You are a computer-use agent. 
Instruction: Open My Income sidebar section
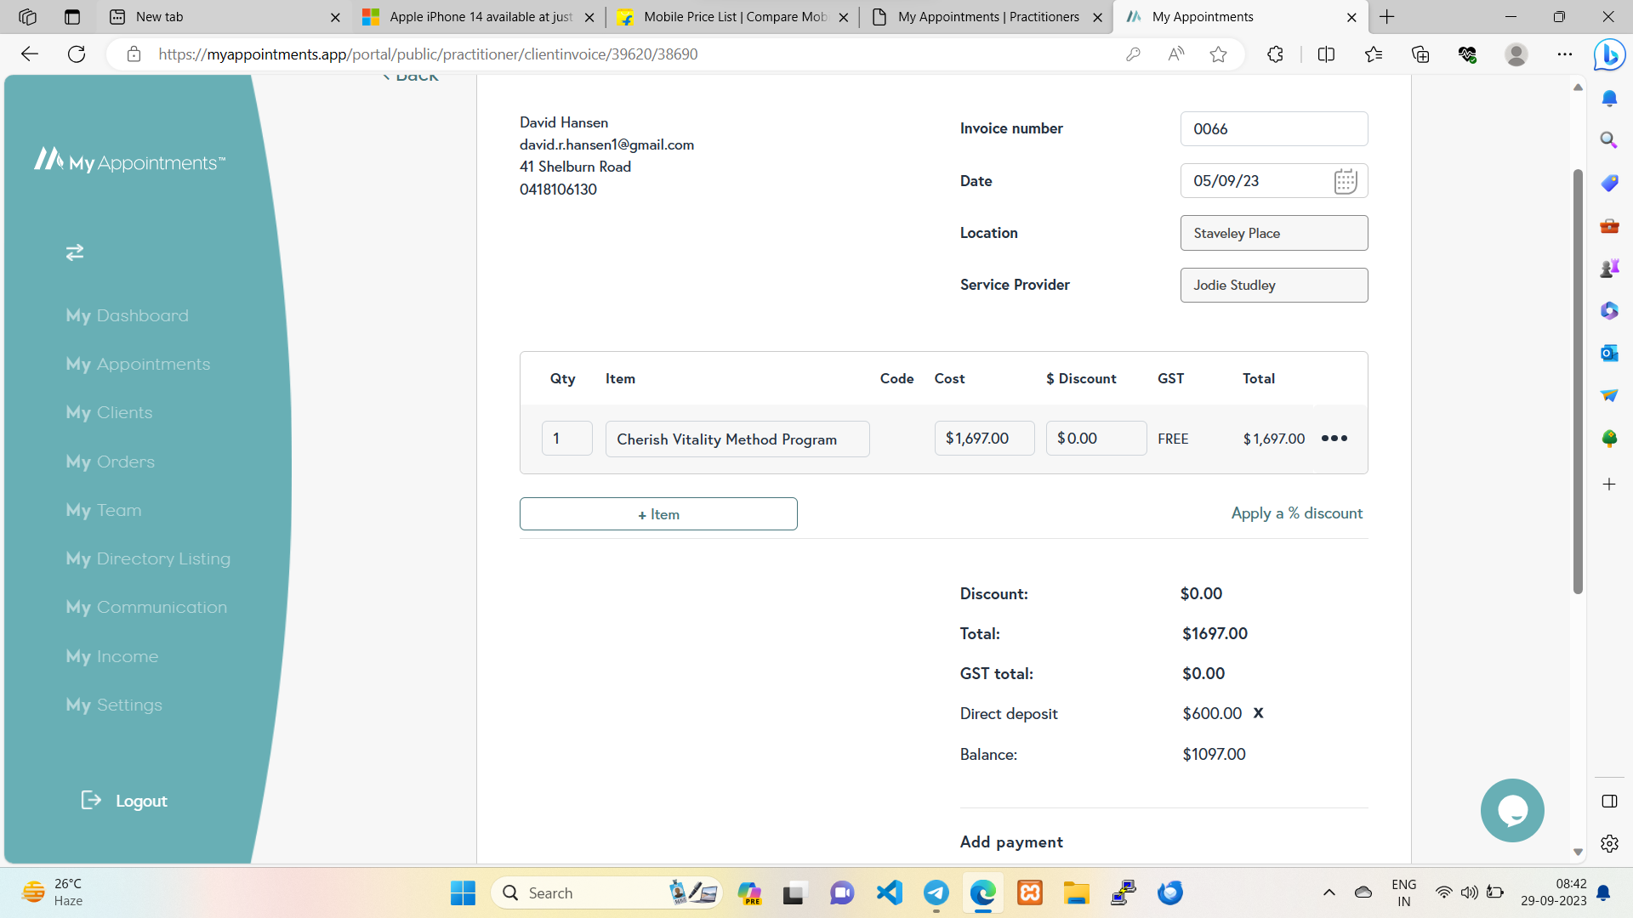click(111, 657)
